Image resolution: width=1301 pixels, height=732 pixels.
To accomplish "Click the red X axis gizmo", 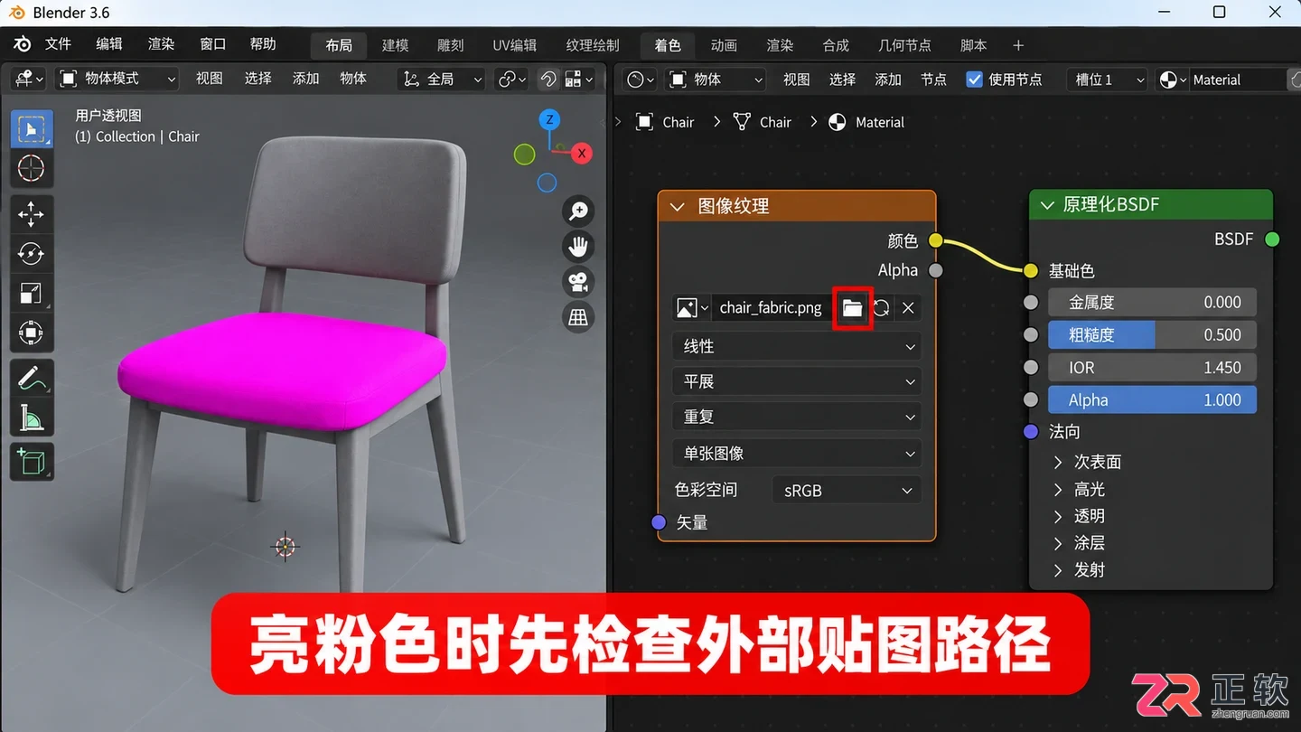I will pyautogui.click(x=582, y=154).
